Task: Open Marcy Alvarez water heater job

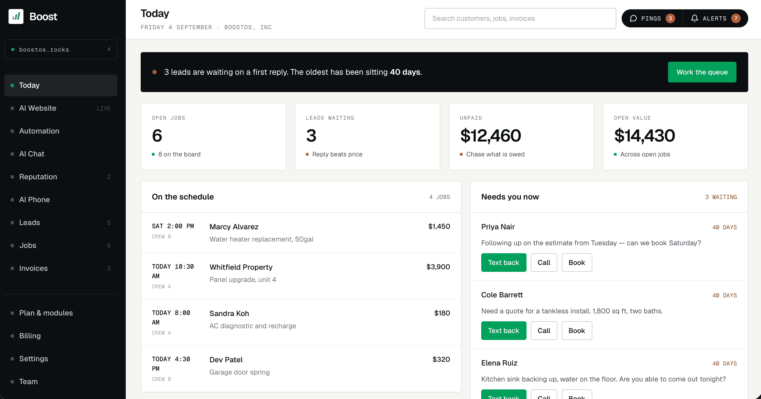Action: pyautogui.click(x=301, y=233)
